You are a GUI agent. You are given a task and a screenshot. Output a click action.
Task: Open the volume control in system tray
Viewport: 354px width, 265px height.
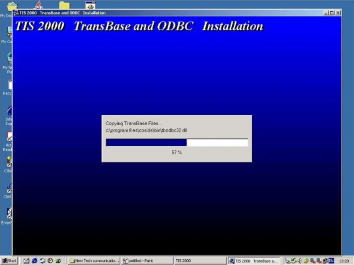[300, 261]
